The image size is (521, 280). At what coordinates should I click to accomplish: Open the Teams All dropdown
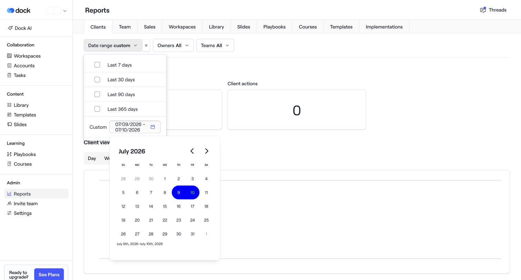click(x=215, y=45)
